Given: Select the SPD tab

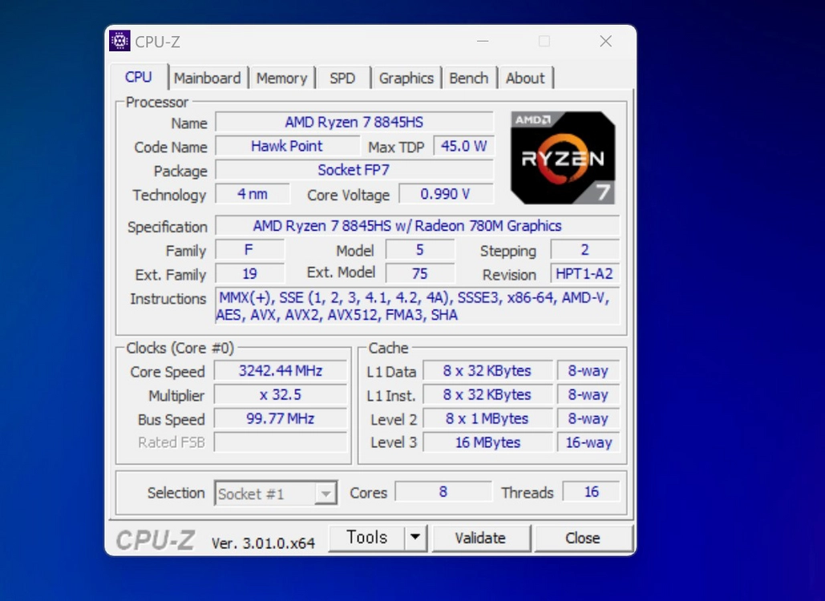Looking at the screenshot, I should click(342, 79).
